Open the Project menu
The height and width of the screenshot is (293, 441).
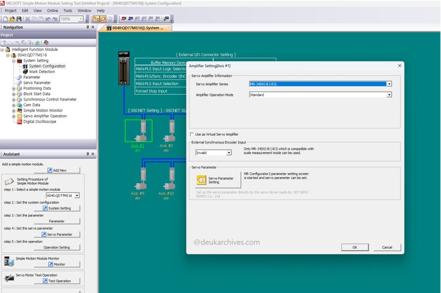click(x=10, y=11)
